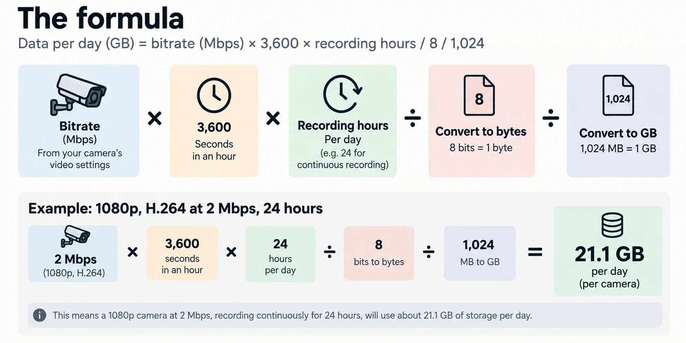The image size is (686, 343).
Task: Click the clock-with-arrow Recording hours icon
Action: coord(343,94)
